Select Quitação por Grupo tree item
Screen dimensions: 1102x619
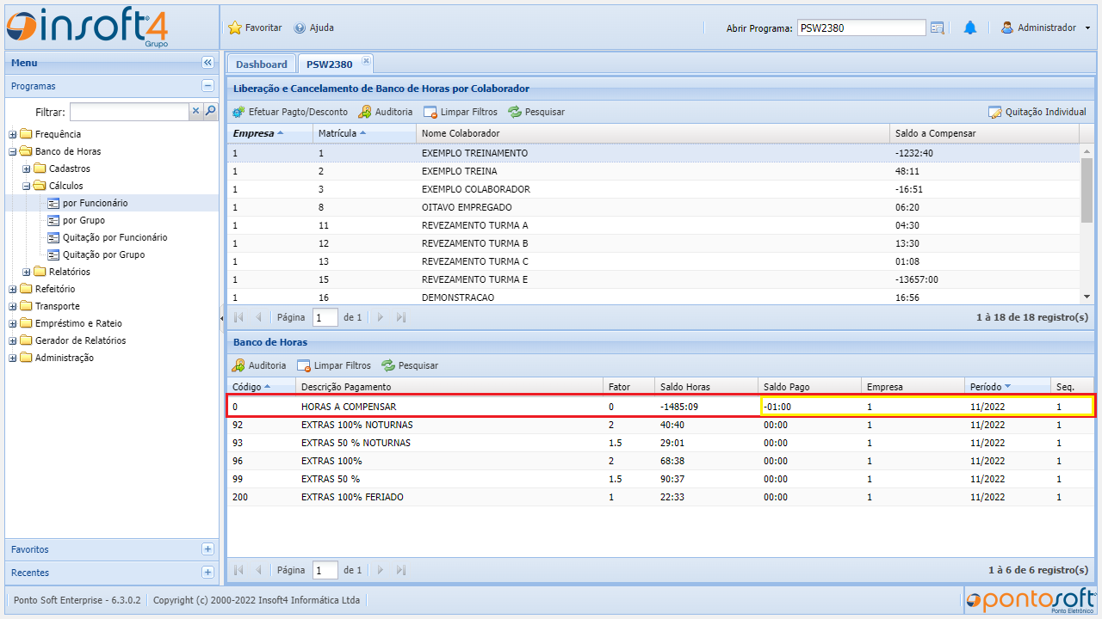click(x=103, y=254)
